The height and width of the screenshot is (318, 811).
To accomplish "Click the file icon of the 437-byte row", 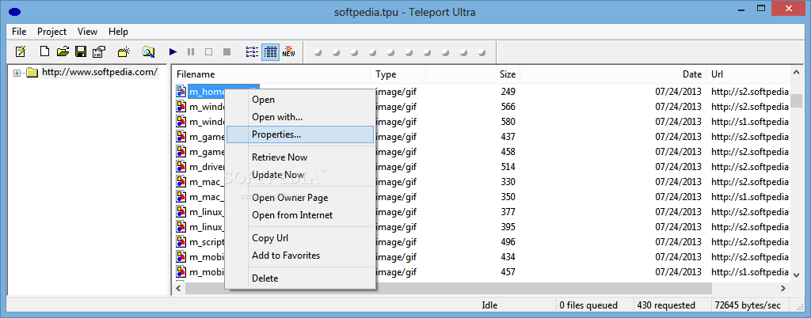I will point(181,137).
